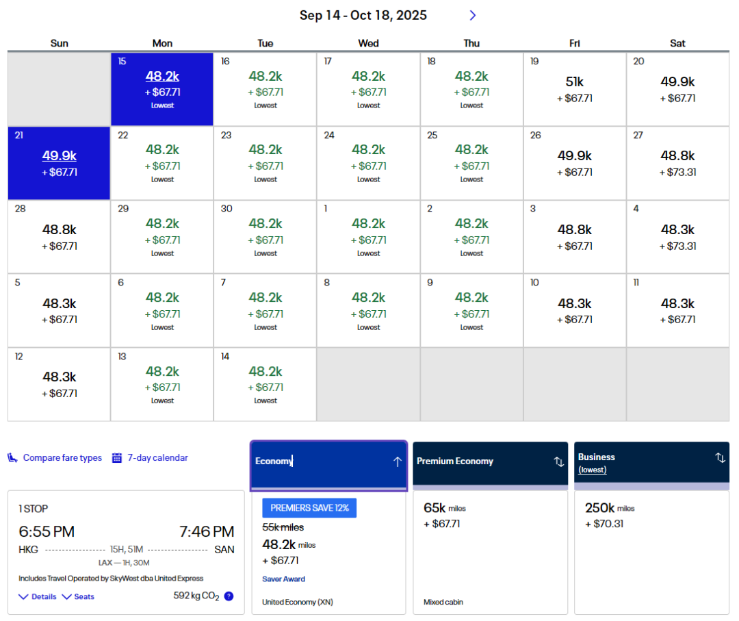Expand the Seats chevron for flight
Image resolution: width=739 pixels, height=621 pixels.
click(x=66, y=597)
